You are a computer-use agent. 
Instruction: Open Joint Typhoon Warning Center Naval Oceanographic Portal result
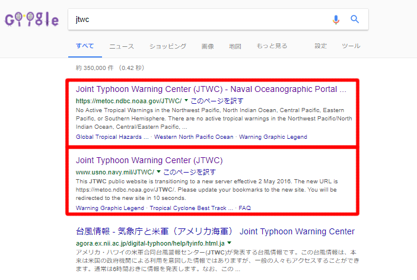[x=211, y=89]
